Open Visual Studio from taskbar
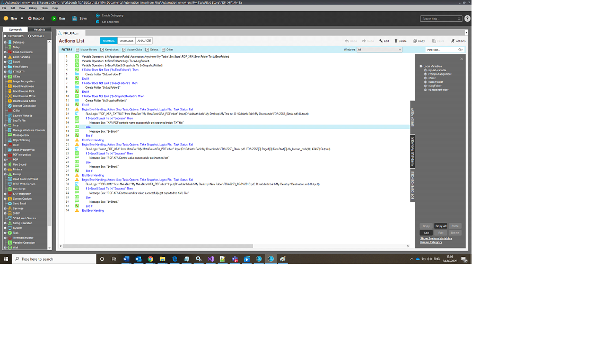Image resolution: width=611 pixels, height=344 pixels. coord(211,259)
